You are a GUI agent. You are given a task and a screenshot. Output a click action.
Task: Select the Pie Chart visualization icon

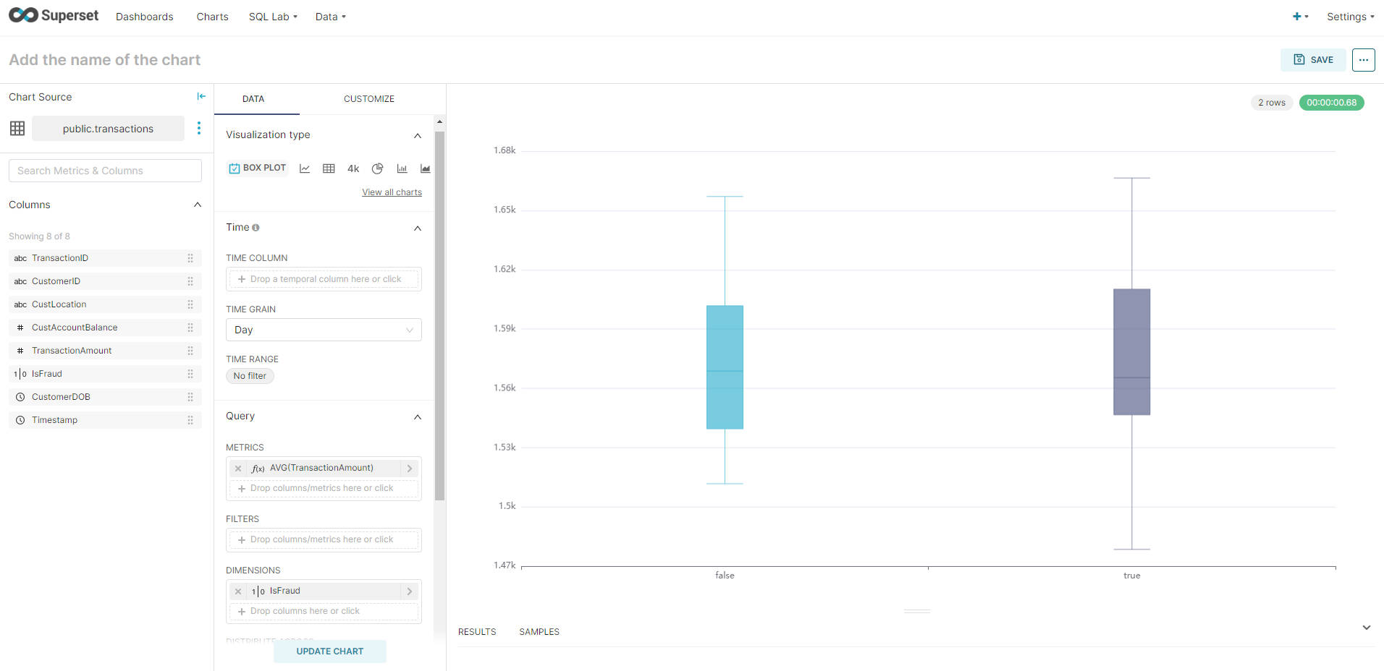(377, 168)
